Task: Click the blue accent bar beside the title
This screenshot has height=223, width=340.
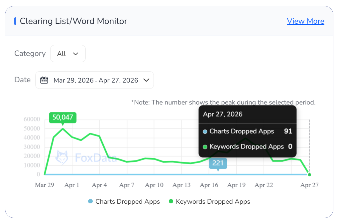Action: tap(15, 21)
